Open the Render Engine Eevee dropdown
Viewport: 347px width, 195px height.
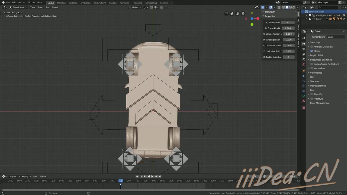point(336,37)
